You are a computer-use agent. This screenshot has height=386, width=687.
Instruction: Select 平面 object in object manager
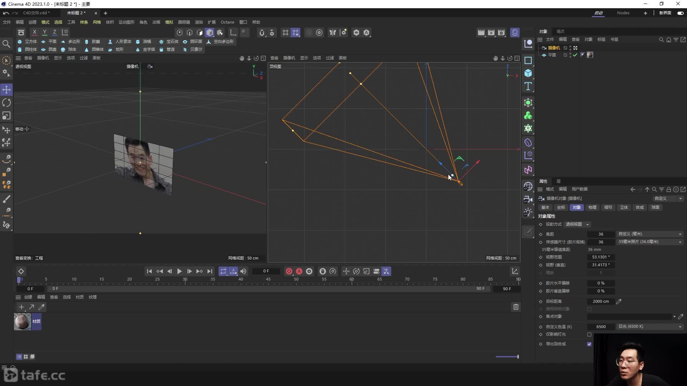[552, 55]
